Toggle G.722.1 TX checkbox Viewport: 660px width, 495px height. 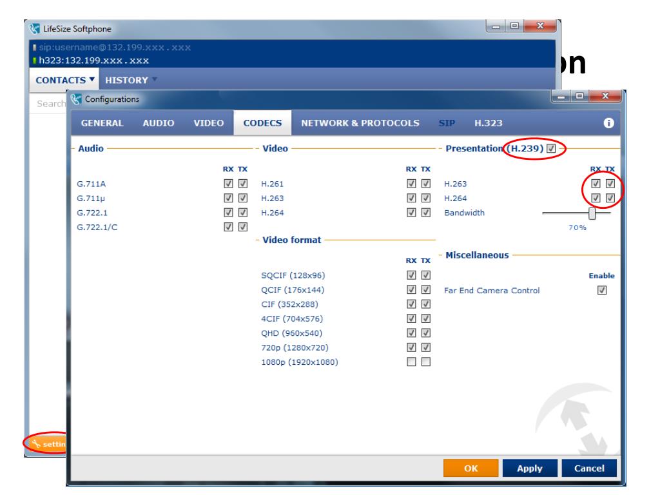[243, 212]
